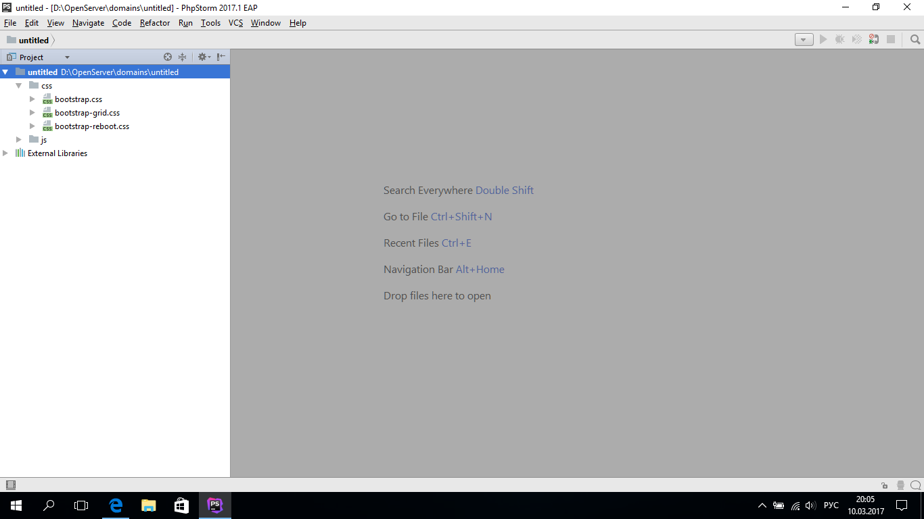924x519 pixels.
Task: Select bootstrap-grid.css file in tree
Action: pos(87,113)
